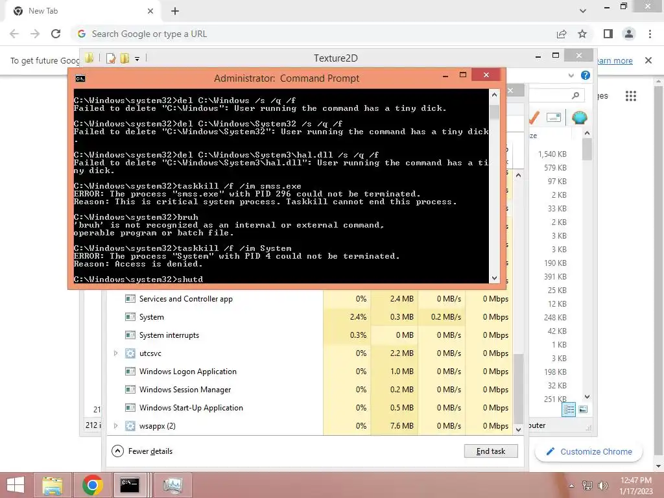Open Chrome three-dot menu
Screen dimensions: 664x498
650,34
